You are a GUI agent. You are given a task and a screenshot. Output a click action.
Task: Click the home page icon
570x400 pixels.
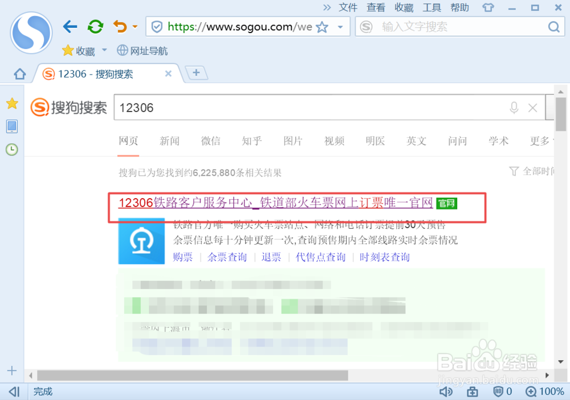(x=20, y=74)
